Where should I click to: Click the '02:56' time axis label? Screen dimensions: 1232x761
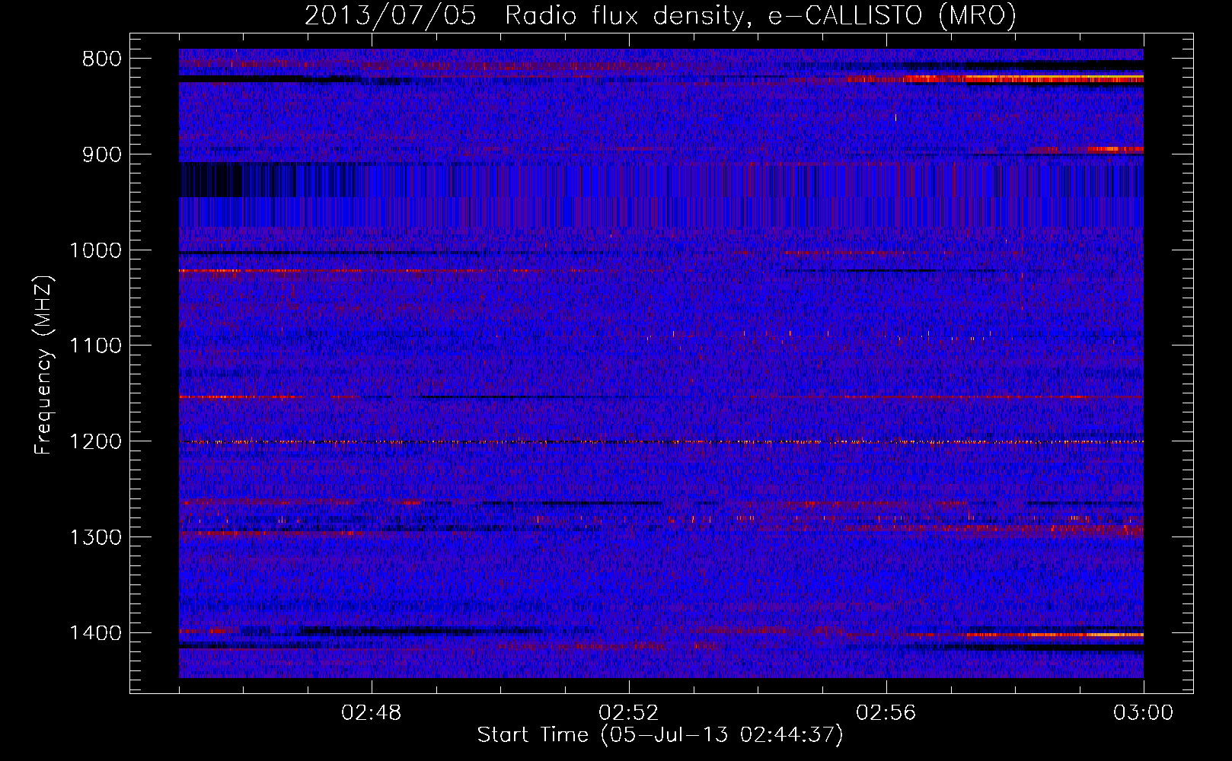[886, 713]
